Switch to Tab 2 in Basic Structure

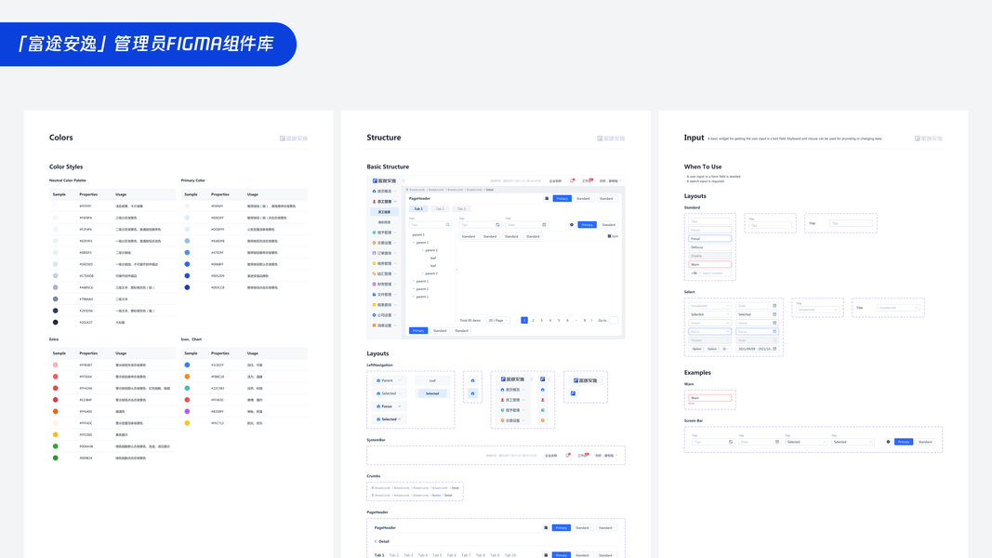pos(440,208)
